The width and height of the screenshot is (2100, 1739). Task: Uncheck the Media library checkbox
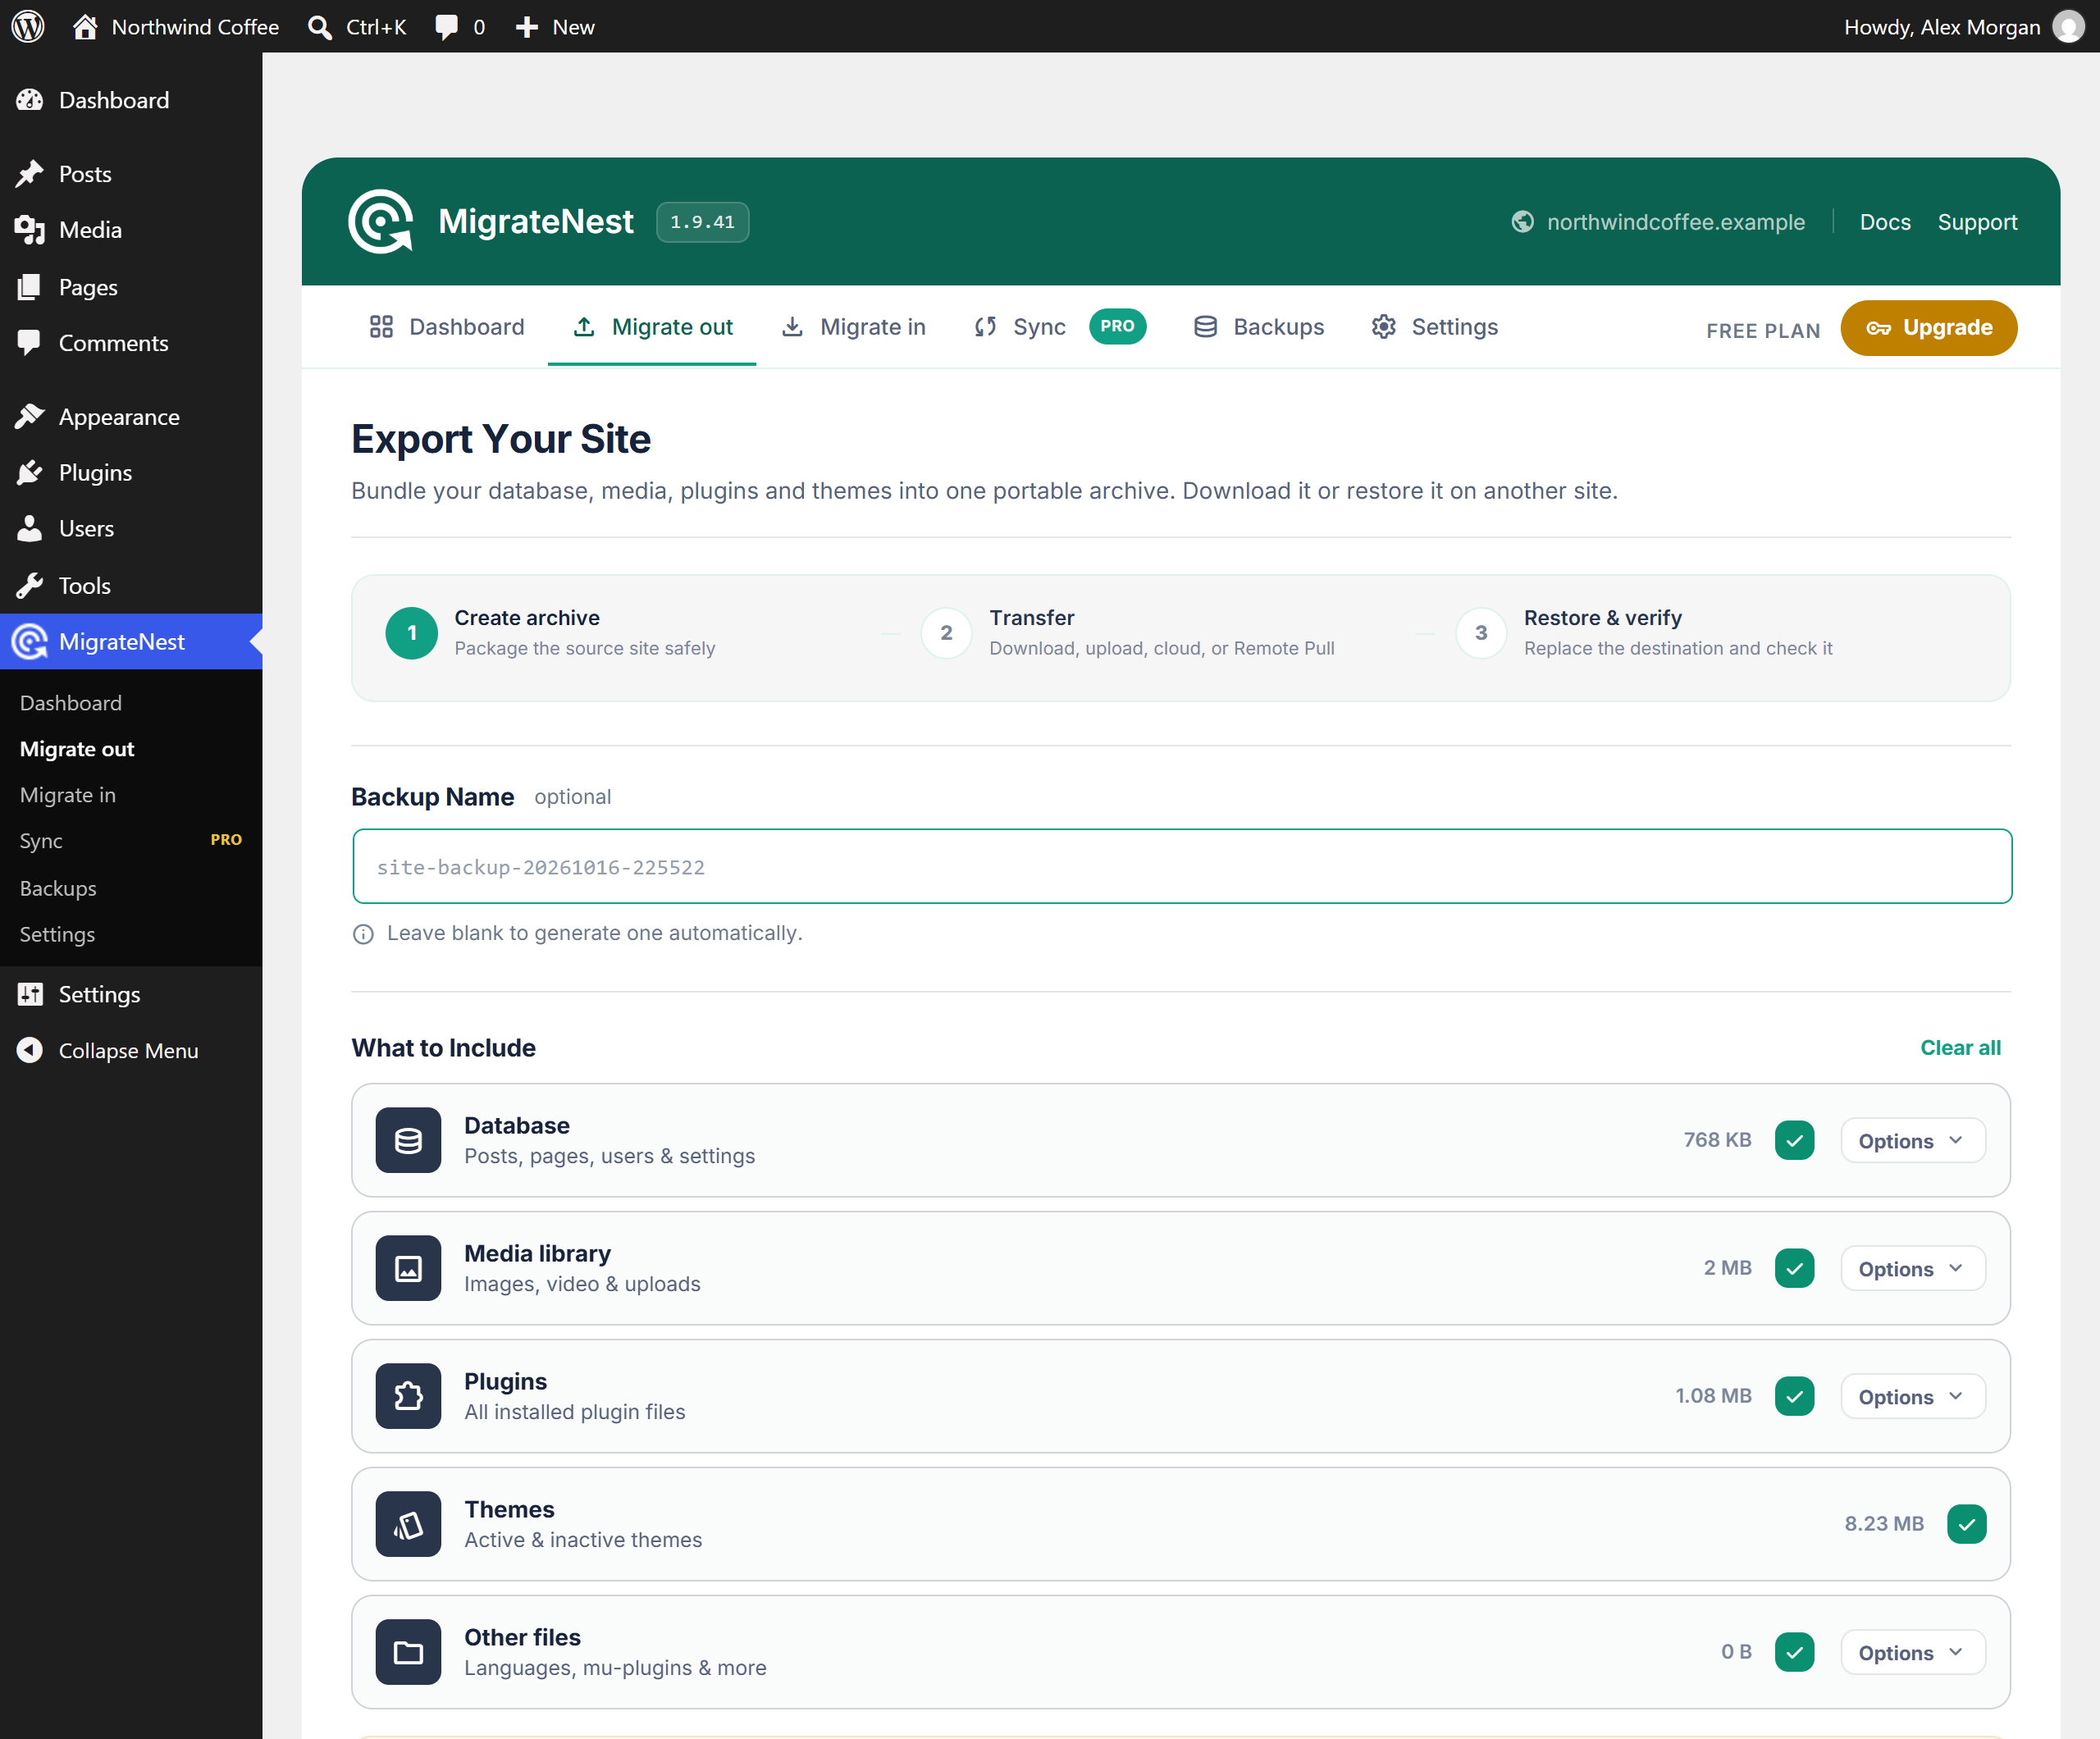pyautogui.click(x=1794, y=1268)
